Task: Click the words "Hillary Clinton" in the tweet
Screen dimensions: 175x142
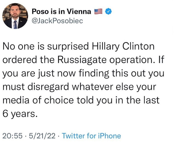Action: point(124,47)
